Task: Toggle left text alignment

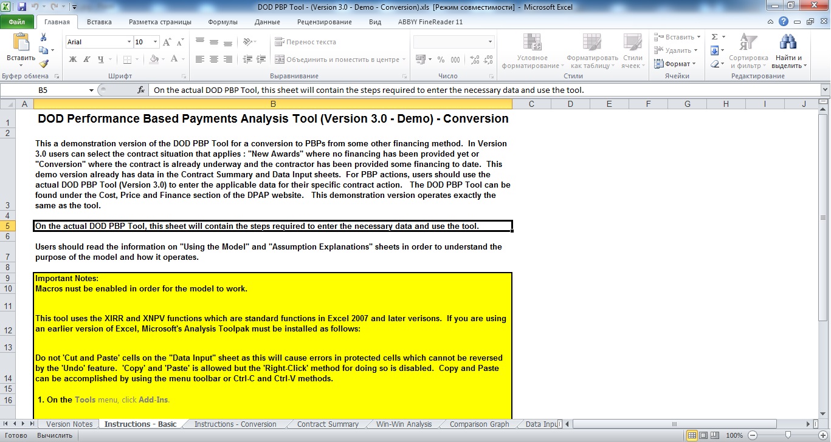Action: (200, 59)
